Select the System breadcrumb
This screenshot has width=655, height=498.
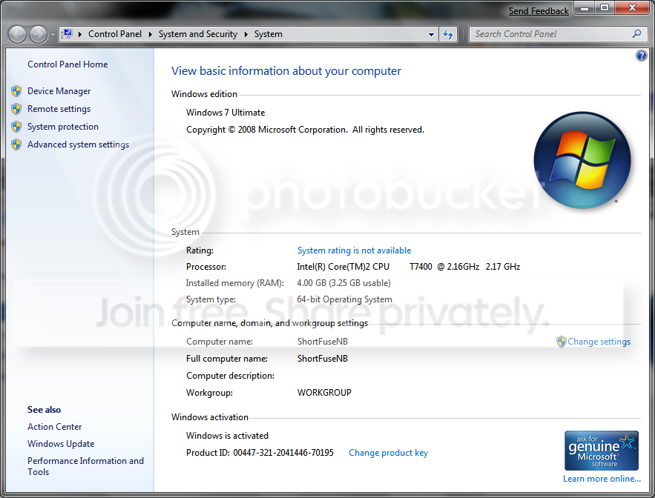pos(269,34)
